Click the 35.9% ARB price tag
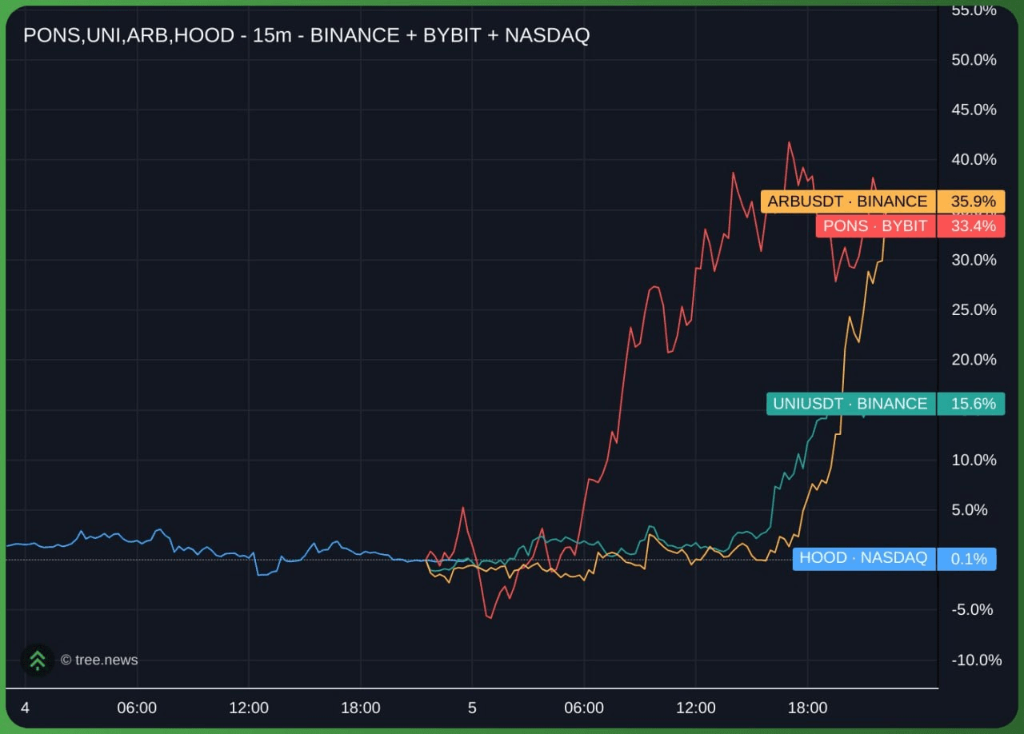The width and height of the screenshot is (1024, 734). 971,201
